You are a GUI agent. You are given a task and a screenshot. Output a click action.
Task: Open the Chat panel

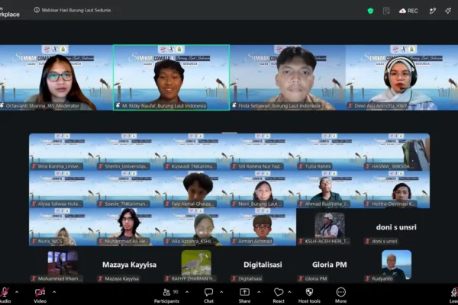pyautogui.click(x=208, y=295)
